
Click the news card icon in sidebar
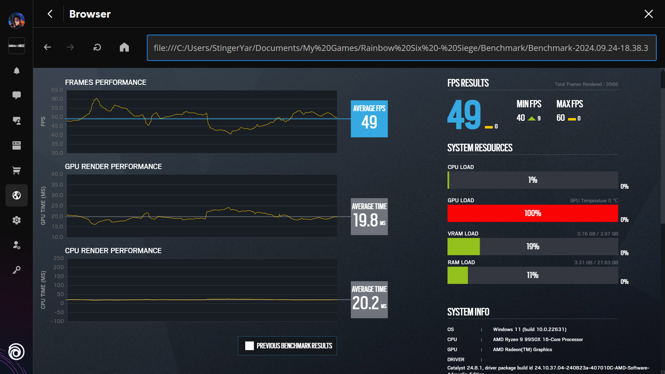click(x=16, y=145)
